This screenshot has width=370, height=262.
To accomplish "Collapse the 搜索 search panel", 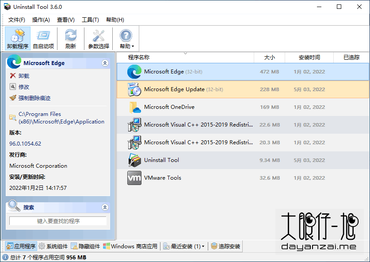I will coord(105,207).
